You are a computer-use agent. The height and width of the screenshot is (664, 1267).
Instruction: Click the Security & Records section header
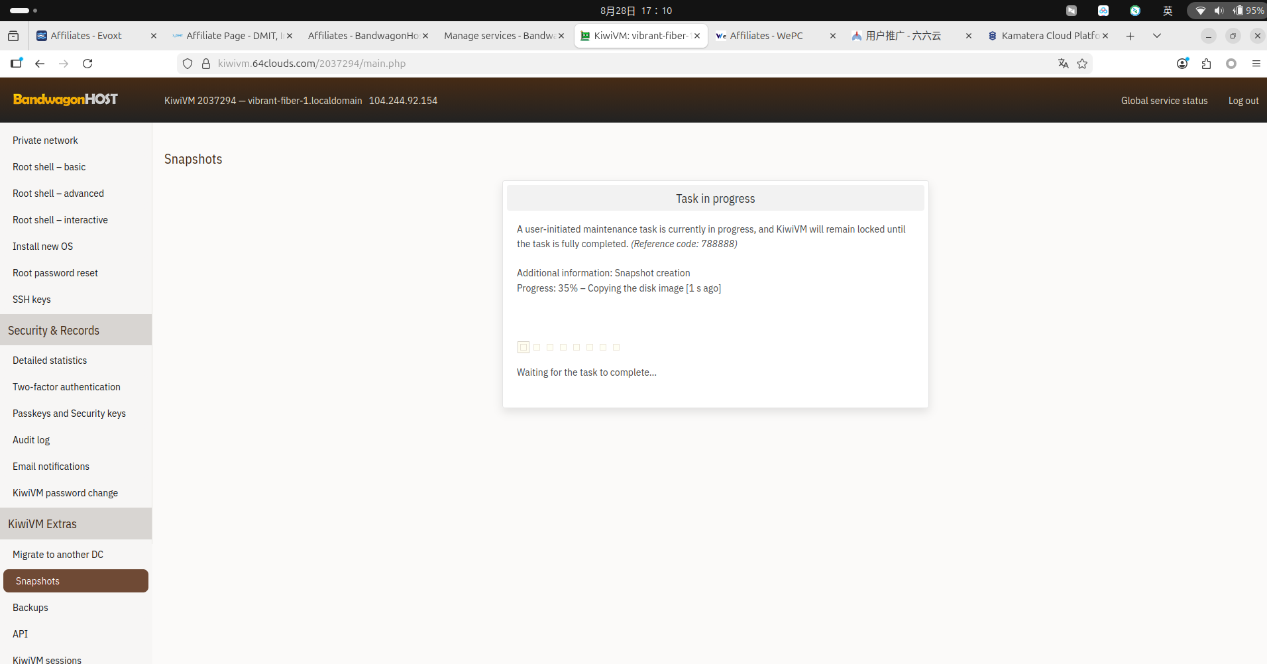[x=76, y=330]
